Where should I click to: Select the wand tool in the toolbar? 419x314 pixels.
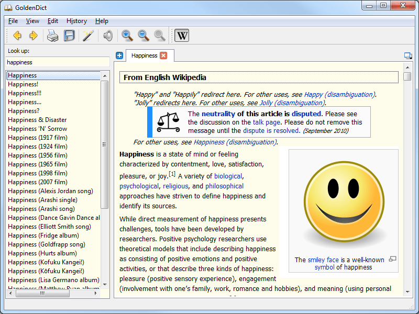[87, 36]
